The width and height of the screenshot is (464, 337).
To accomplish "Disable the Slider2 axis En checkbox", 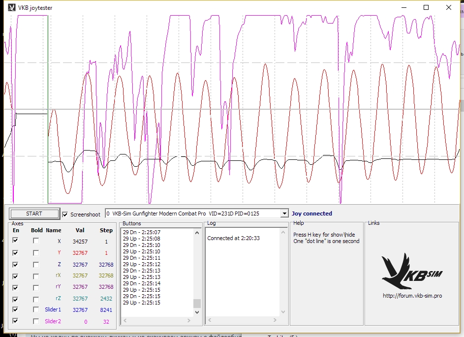I will click(15, 321).
